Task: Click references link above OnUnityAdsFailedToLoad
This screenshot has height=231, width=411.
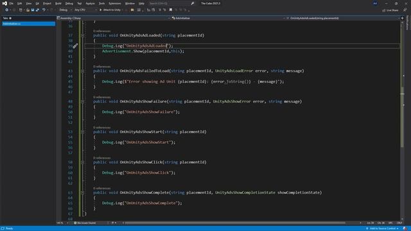Action: tap(101, 67)
